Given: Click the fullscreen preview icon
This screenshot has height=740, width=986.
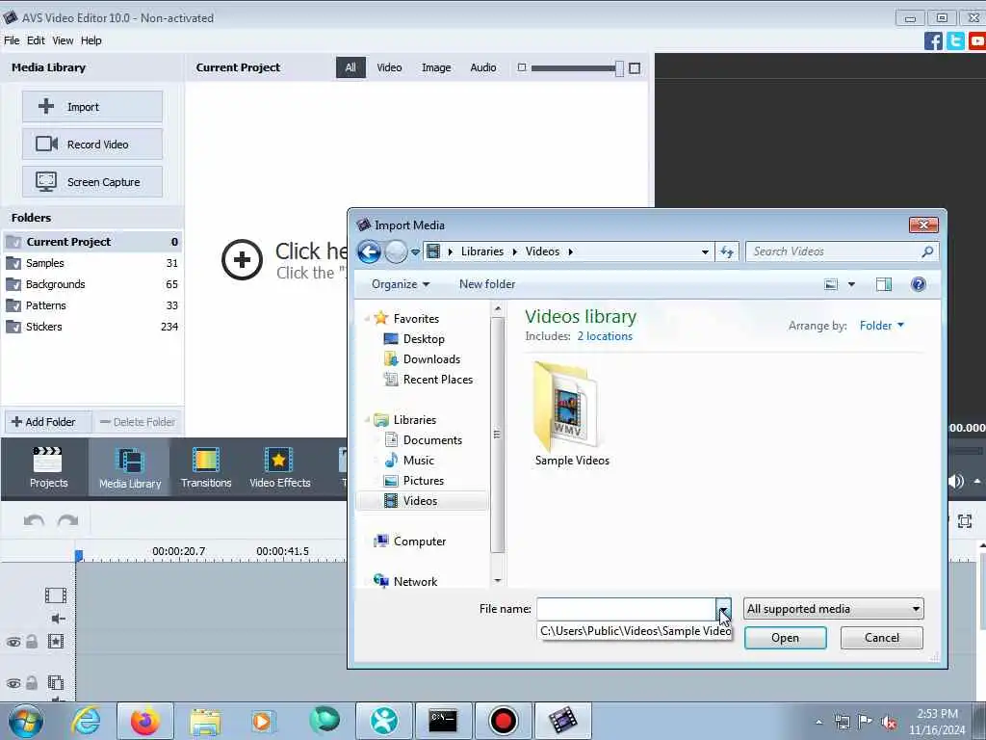Looking at the screenshot, I should 965,521.
